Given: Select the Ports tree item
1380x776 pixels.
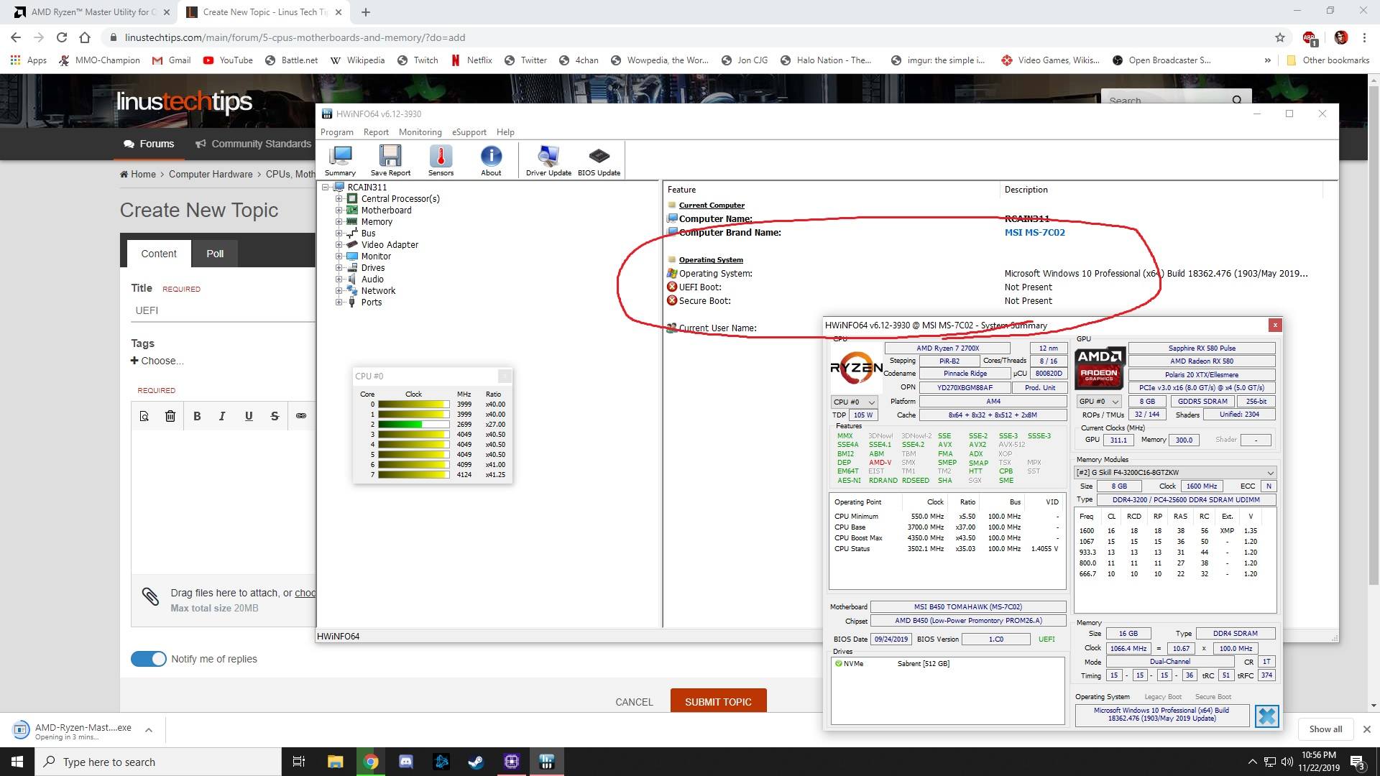Looking at the screenshot, I should point(372,302).
